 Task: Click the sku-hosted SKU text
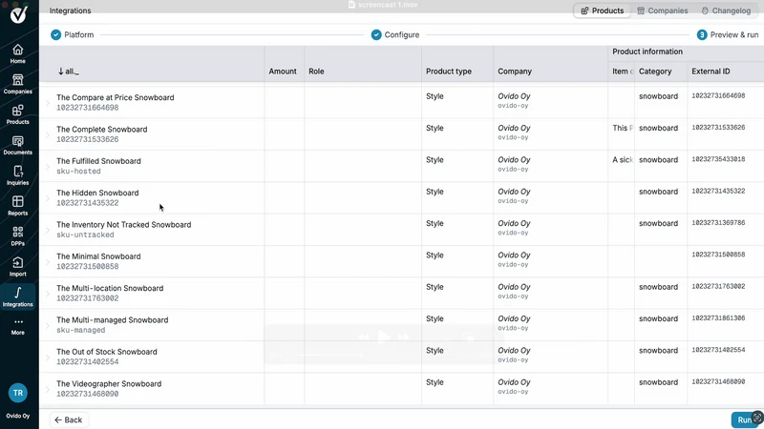click(x=78, y=172)
